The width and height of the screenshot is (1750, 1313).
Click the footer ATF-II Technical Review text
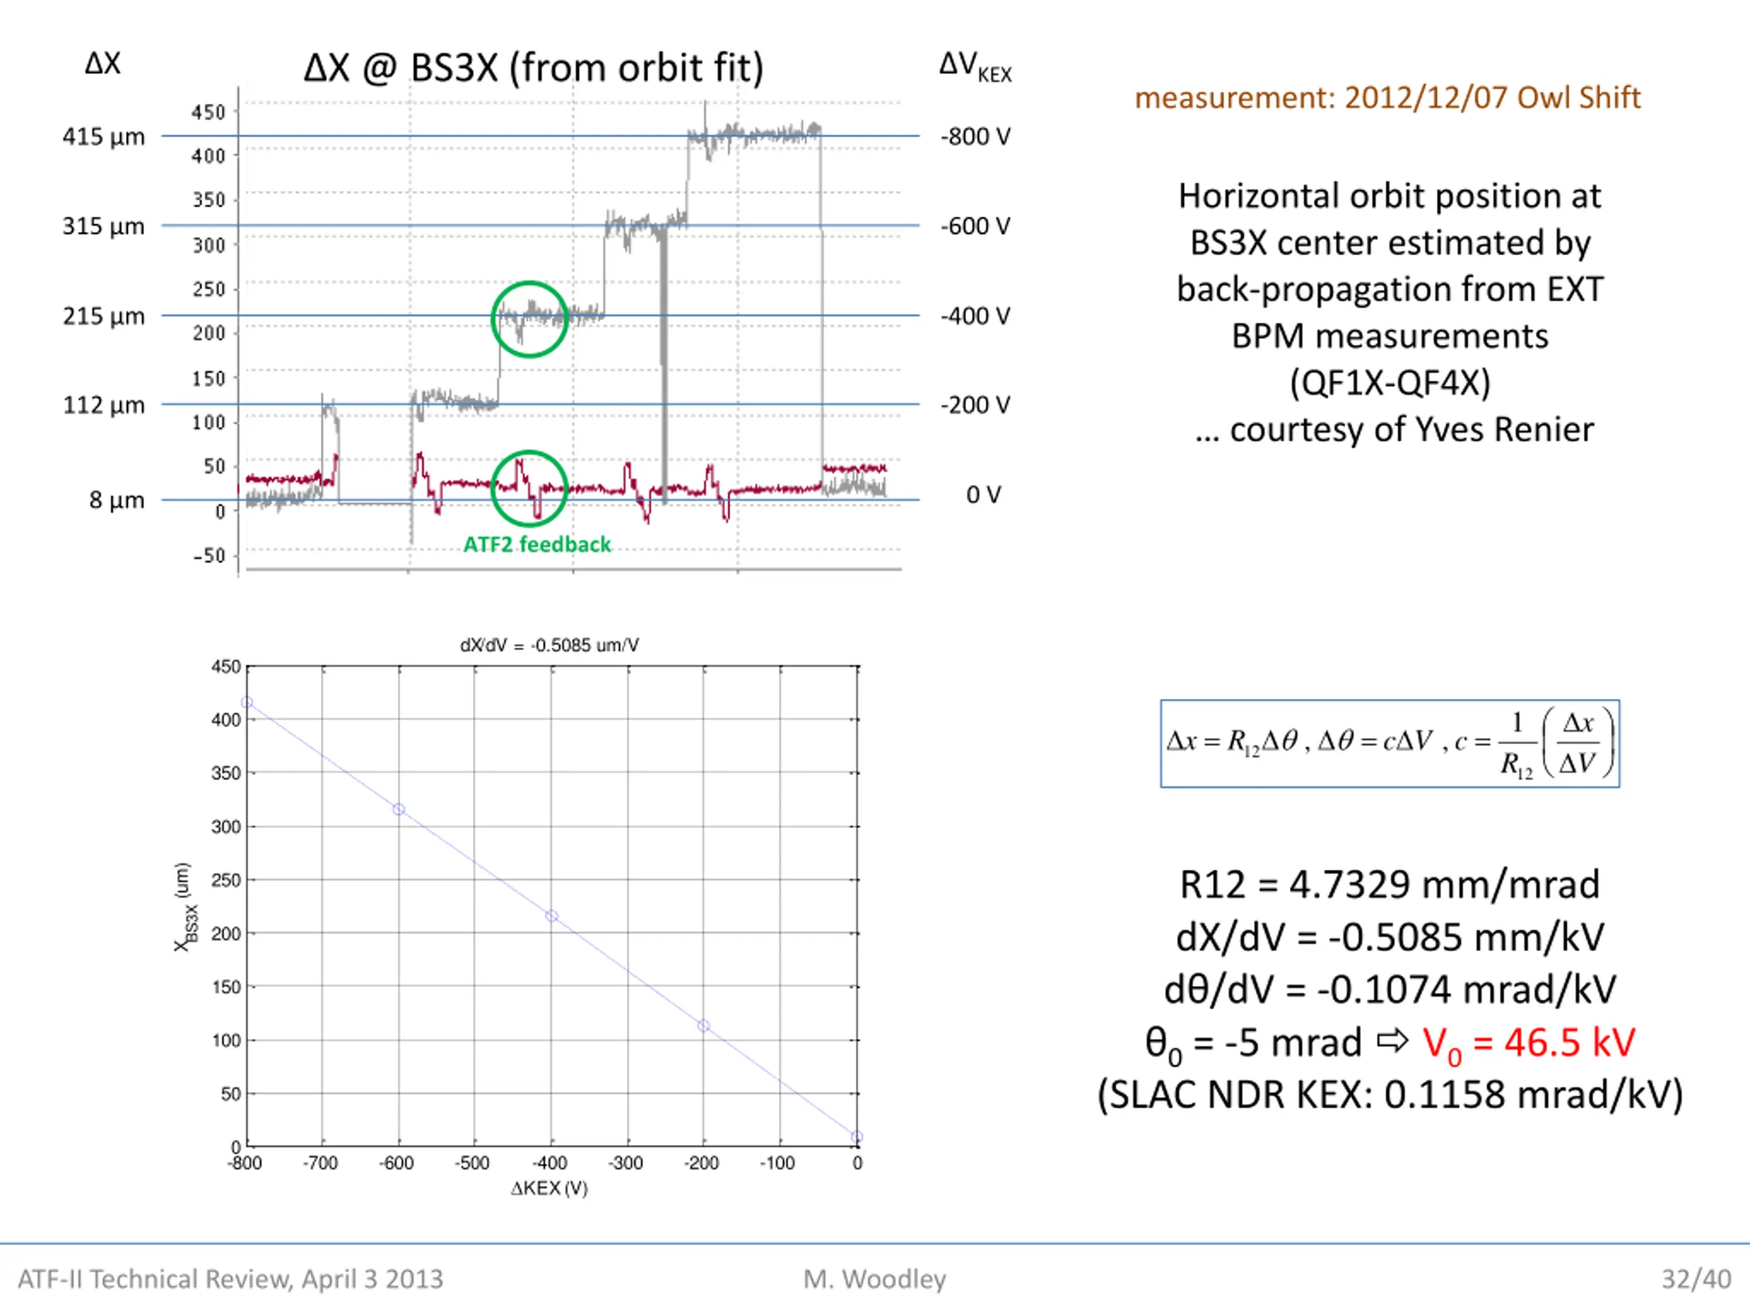230,1278
